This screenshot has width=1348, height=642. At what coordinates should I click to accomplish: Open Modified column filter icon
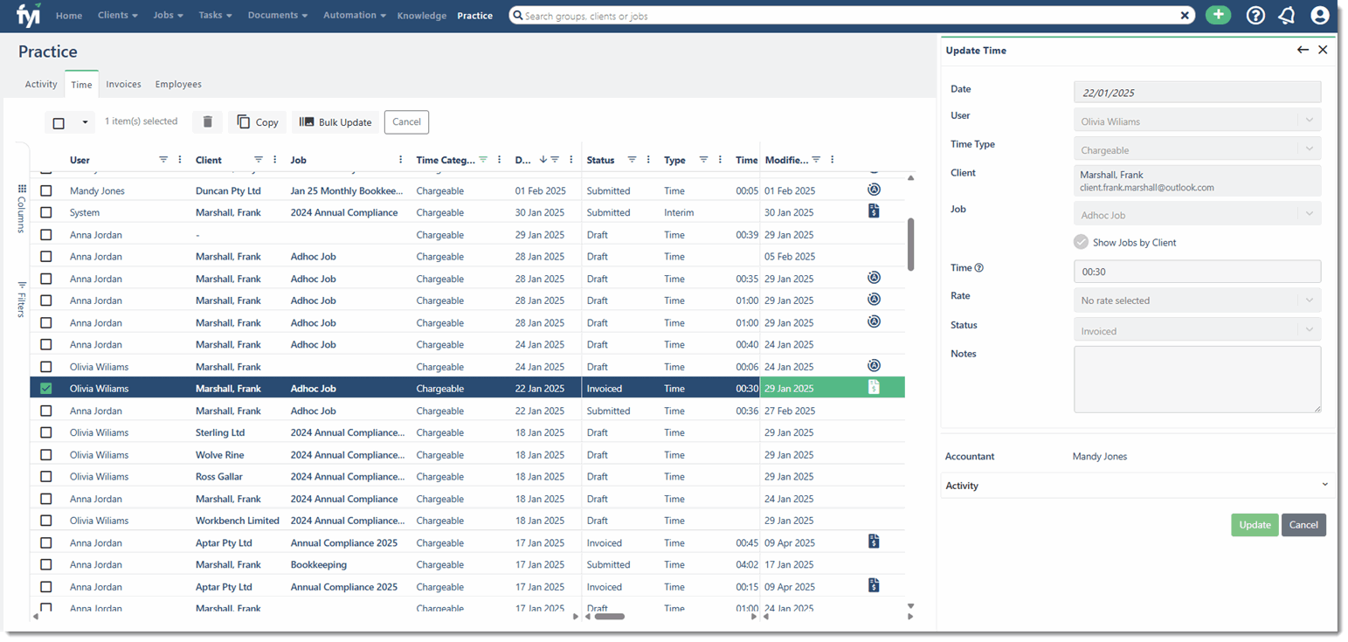(x=816, y=160)
